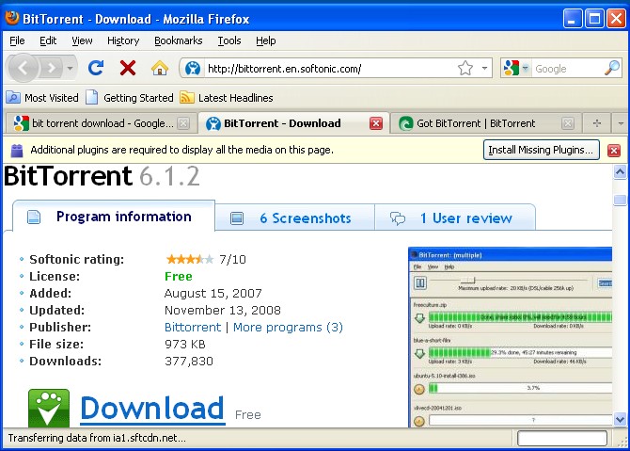
Task: Open the Help menu
Action: [x=265, y=40]
